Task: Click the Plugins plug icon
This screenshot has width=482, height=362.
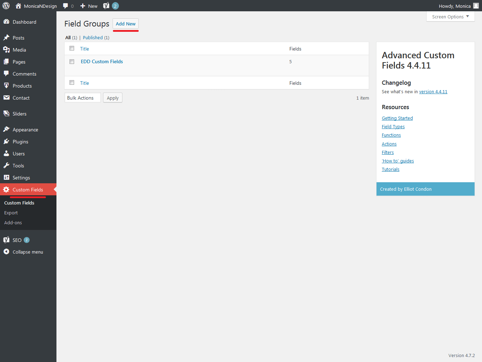Action: pyautogui.click(x=6, y=141)
